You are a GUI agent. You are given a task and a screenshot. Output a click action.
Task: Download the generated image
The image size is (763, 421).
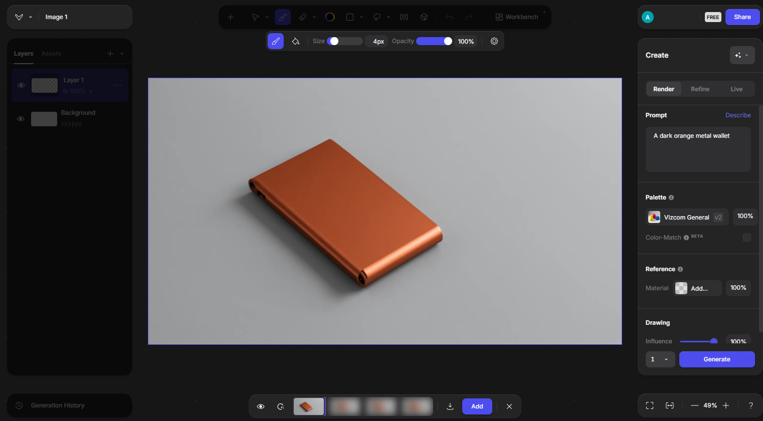[450, 406]
